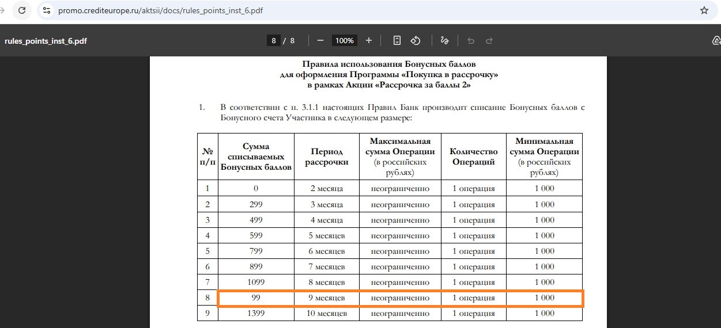Zoom out of the PDF document
The image size is (721, 328).
(320, 40)
